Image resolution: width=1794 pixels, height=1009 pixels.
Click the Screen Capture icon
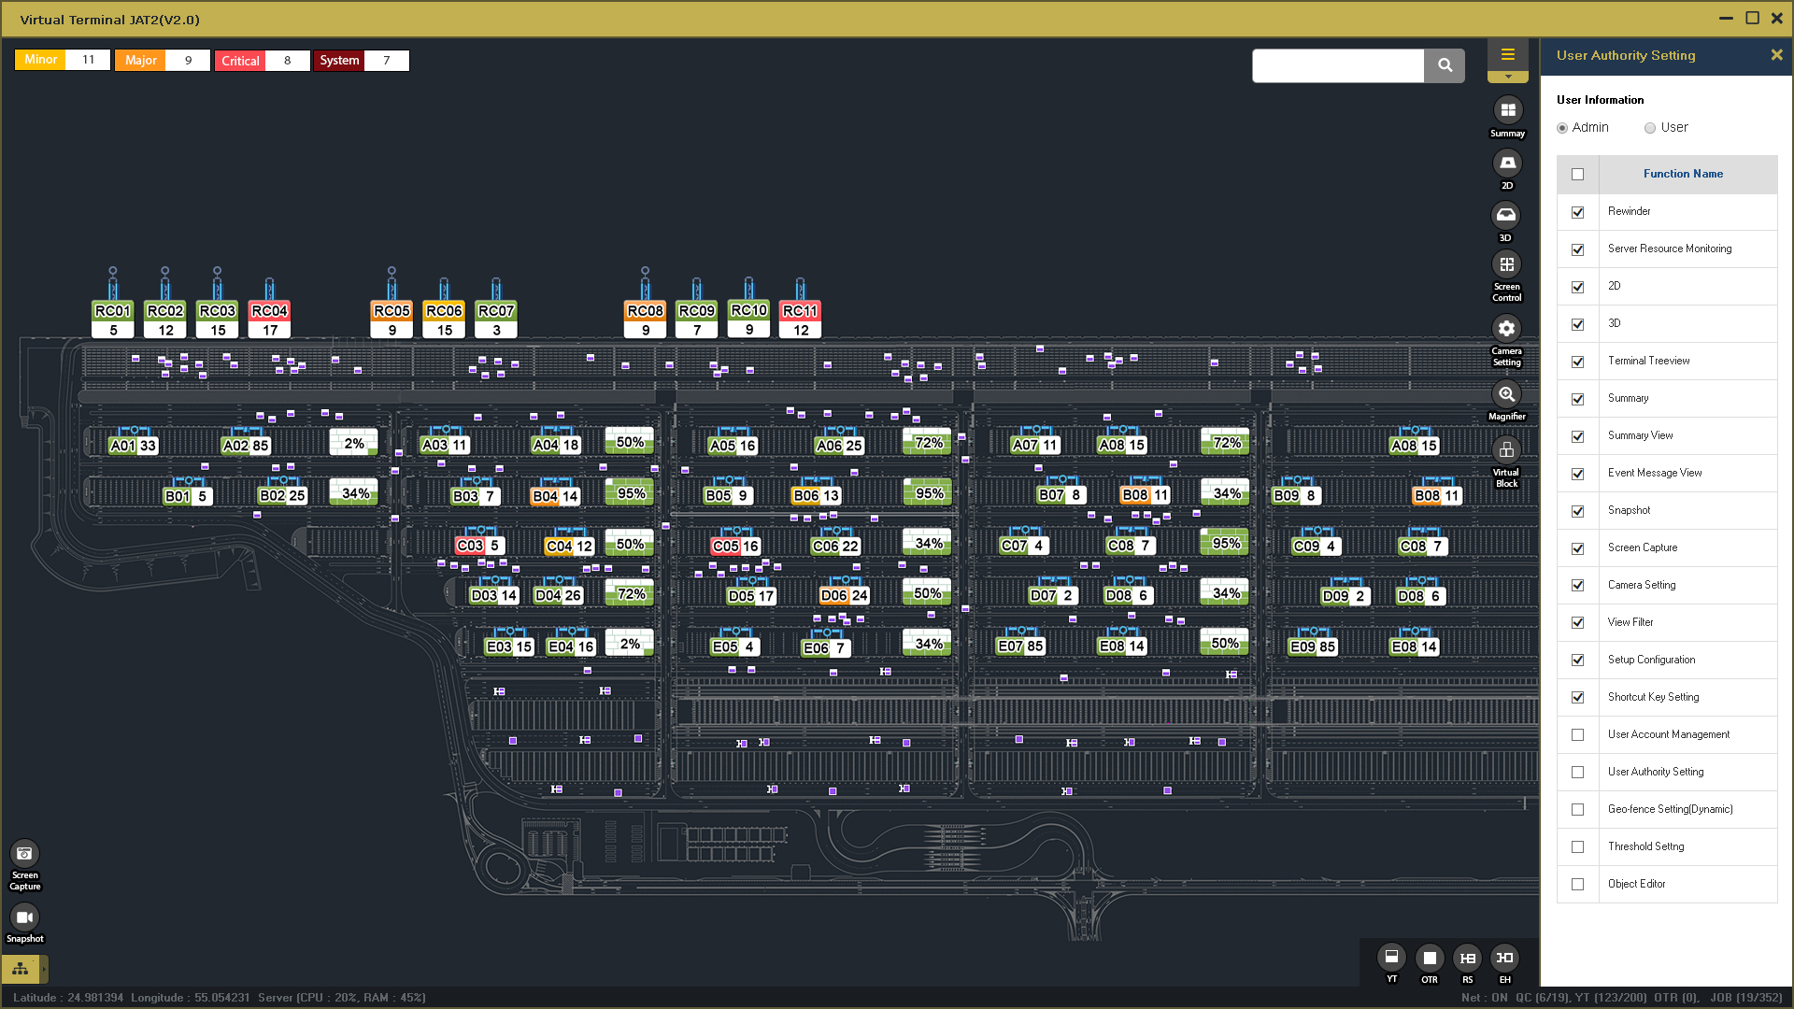(25, 853)
